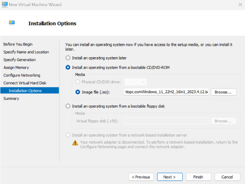Go to Configure Networking page
The width and height of the screenshot is (245, 184).
click(22, 75)
